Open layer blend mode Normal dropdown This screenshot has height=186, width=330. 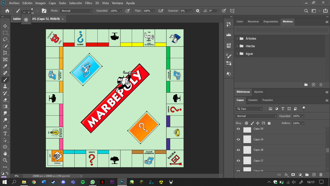pos(256,116)
